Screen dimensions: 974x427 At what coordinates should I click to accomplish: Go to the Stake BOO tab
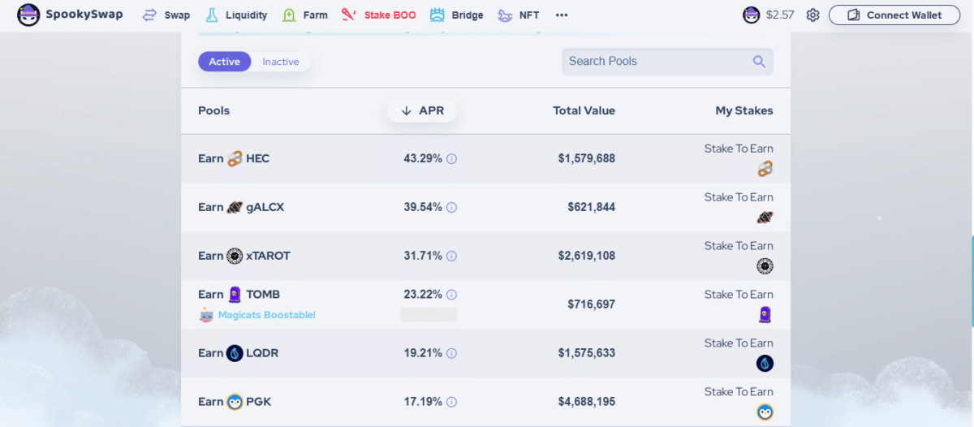pos(378,15)
